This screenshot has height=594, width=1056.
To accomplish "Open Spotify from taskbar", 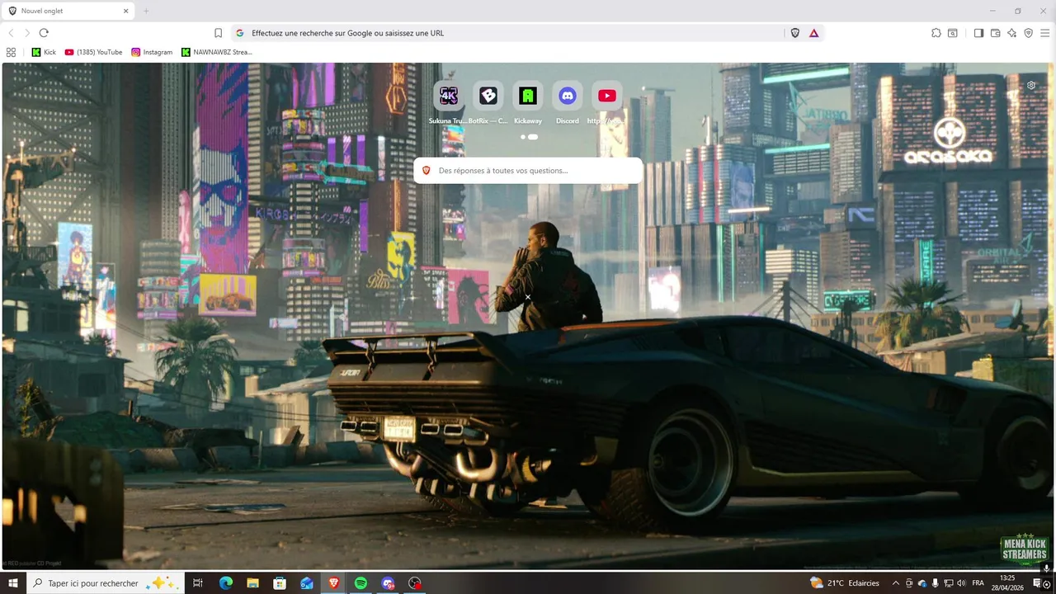I will coord(361,583).
